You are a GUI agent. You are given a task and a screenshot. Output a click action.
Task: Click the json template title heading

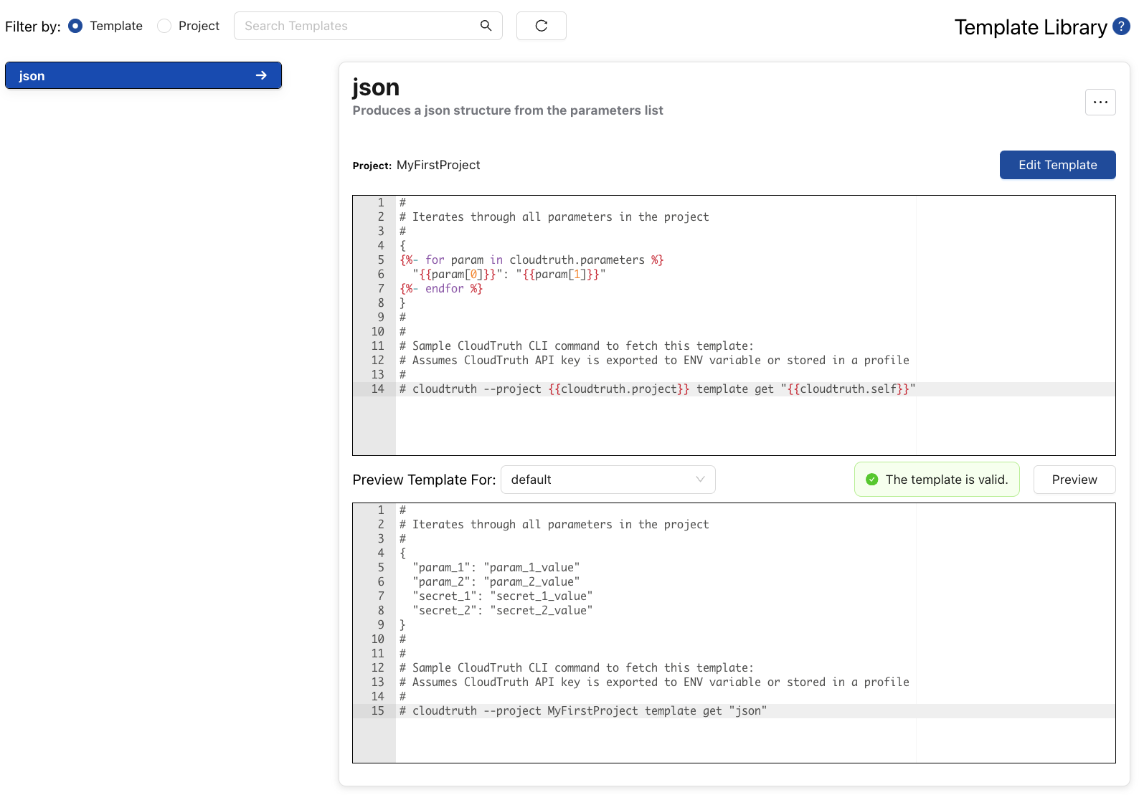376,87
